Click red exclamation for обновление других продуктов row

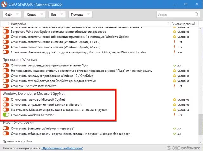click(x=174, y=52)
